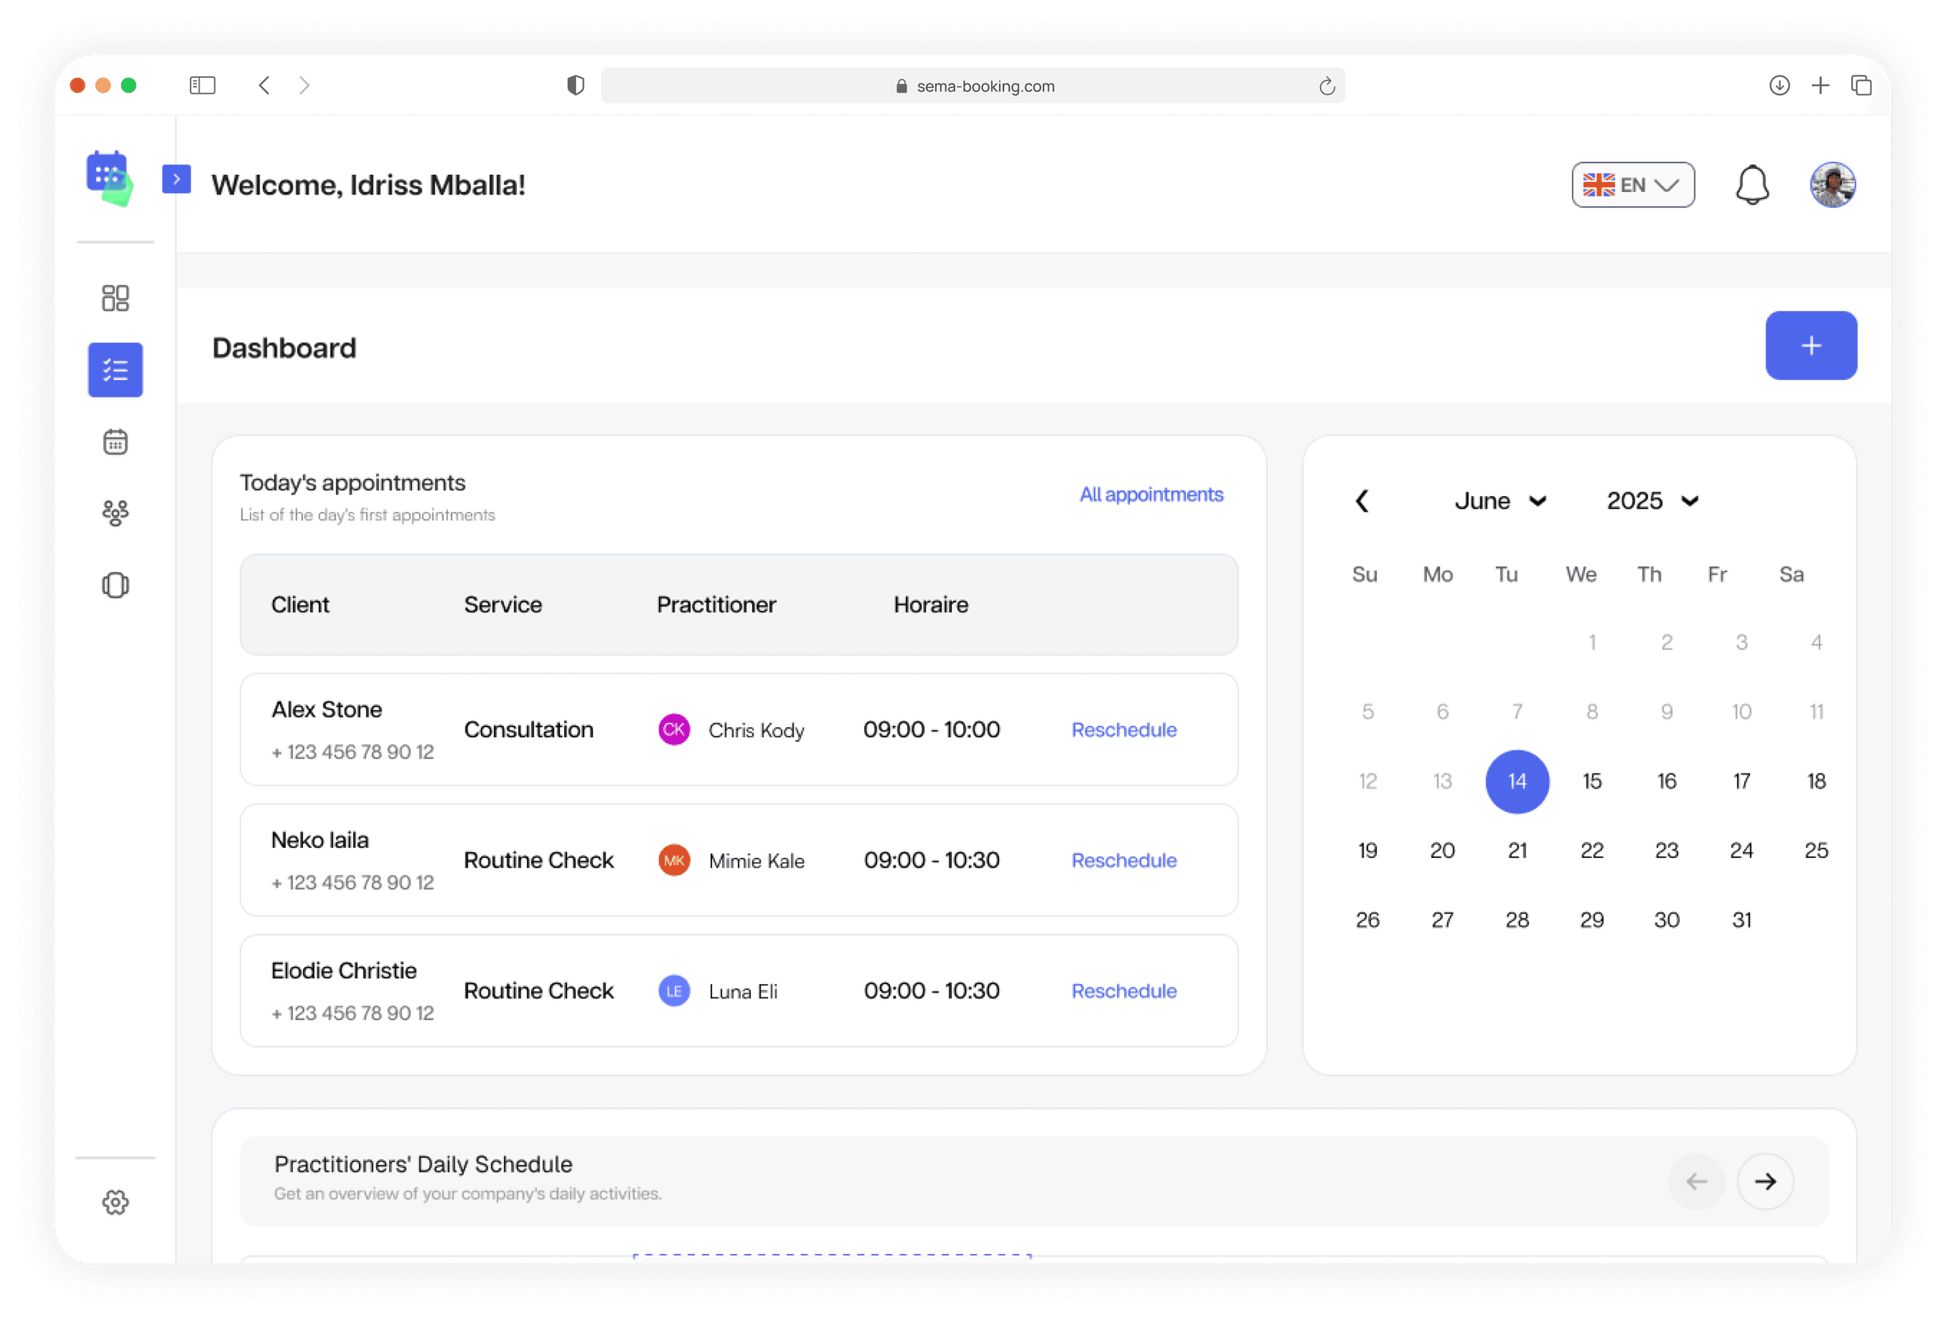This screenshot has width=1947, height=1319.
Task: Reload the page with the refresh icon
Action: tap(1326, 85)
